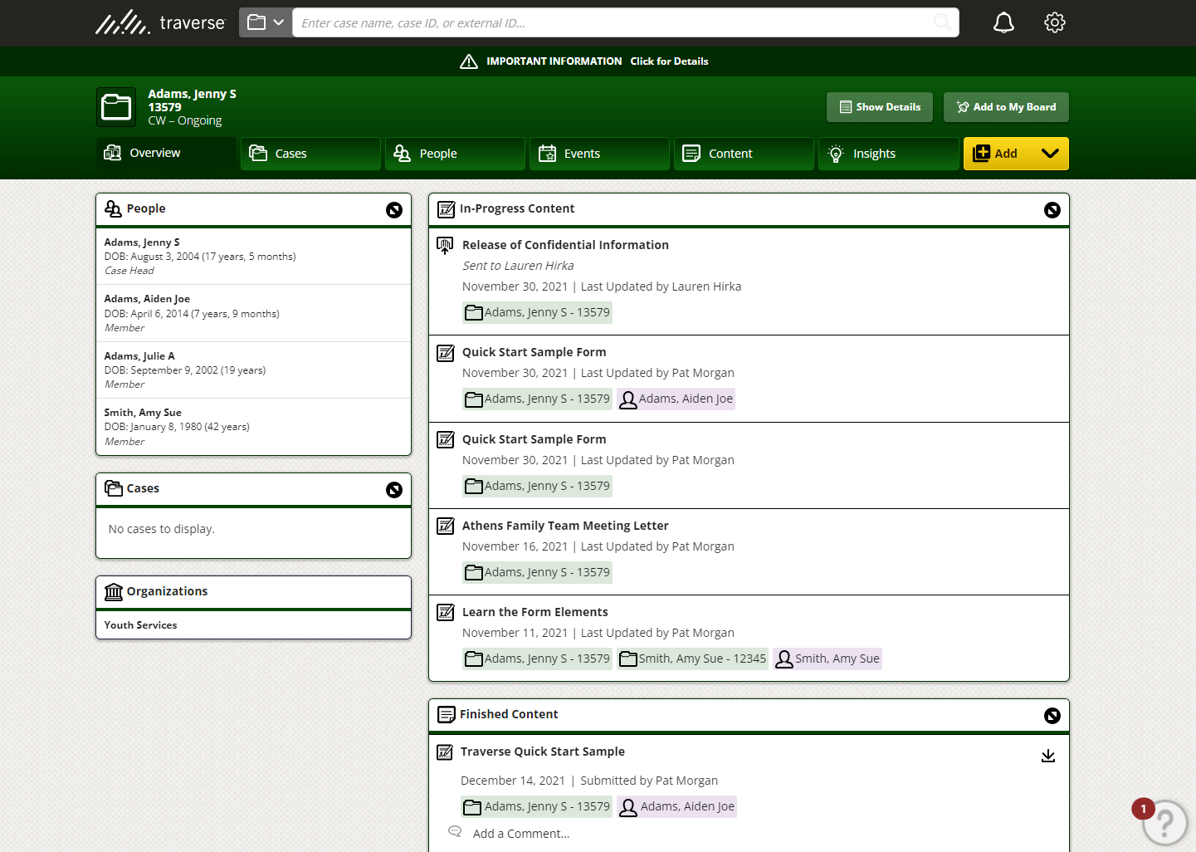The height and width of the screenshot is (852, 1196).
Task: Download Traverse Quick Start Sample
Action: tap(1048, 756)
